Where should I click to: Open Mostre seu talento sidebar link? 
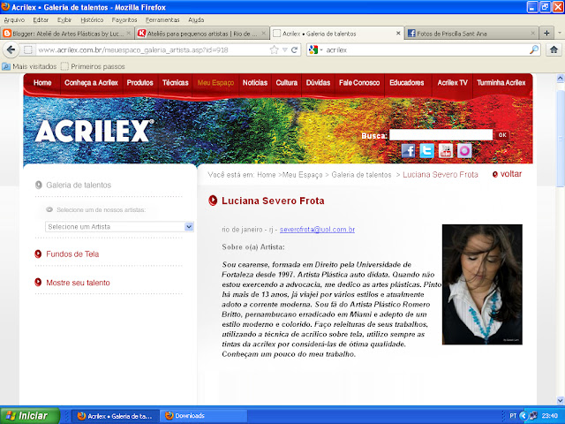point(78,283)
